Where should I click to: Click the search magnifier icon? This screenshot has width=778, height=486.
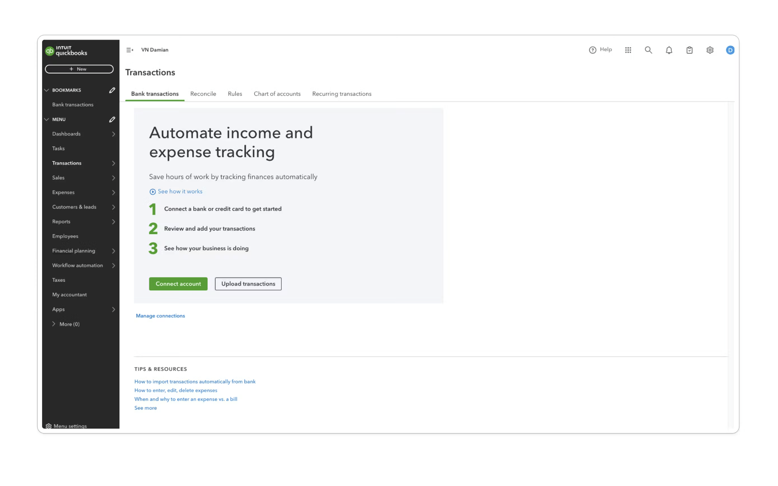click(x=648, y=50)
